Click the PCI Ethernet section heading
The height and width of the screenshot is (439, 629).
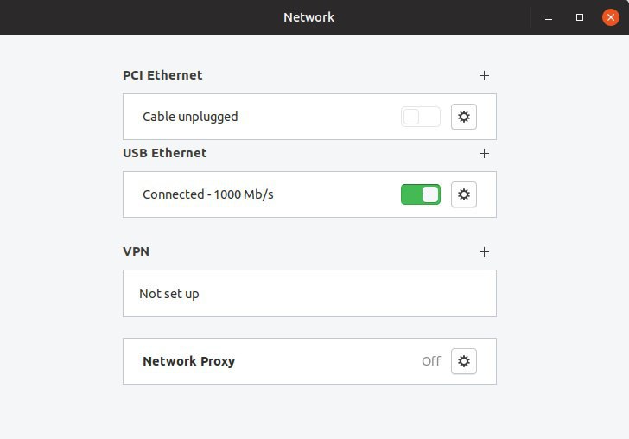point(162,75)
